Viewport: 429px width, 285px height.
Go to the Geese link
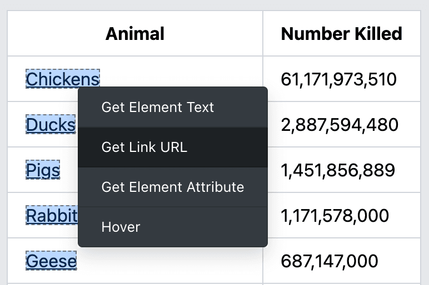51,261
